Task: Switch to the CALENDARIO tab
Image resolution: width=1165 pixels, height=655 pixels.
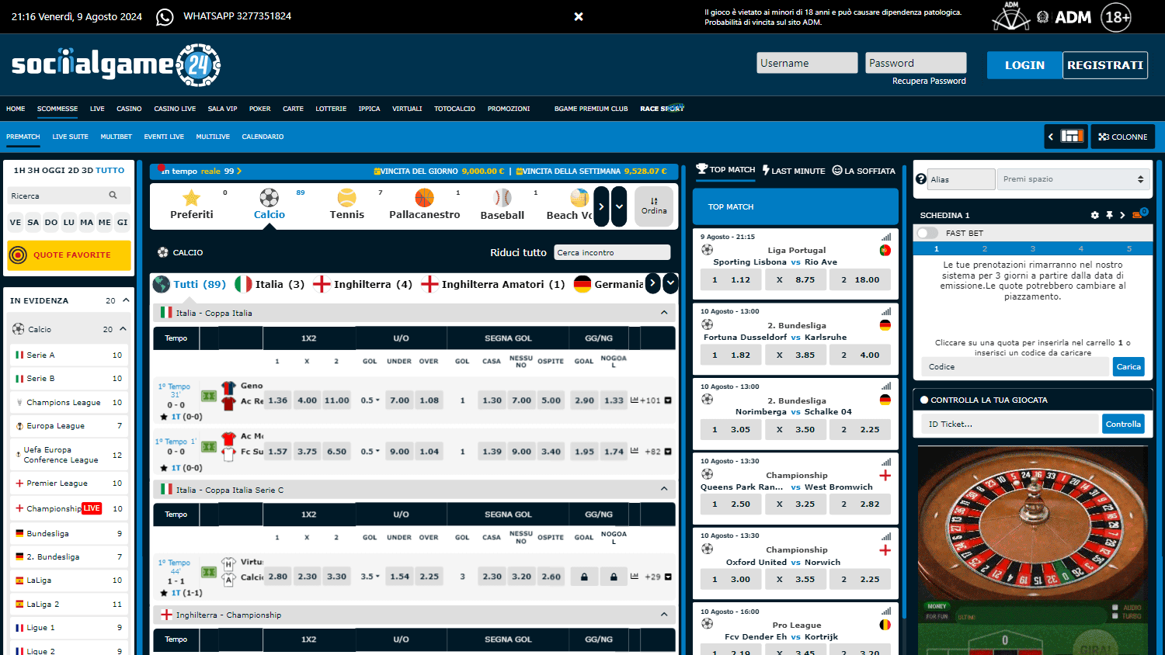Action: point(263,137)
